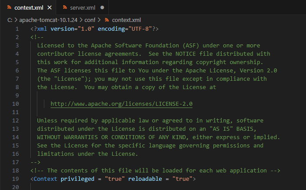306x190 pixels.
Task: Click line number 20 in the gutter
Action: coord(16,187)
